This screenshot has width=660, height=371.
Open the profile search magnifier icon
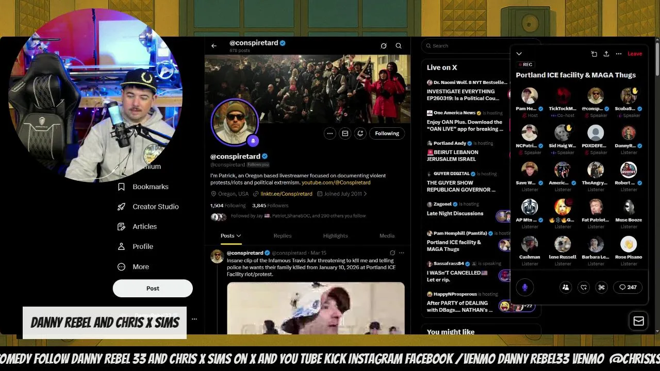coord(399,46)
